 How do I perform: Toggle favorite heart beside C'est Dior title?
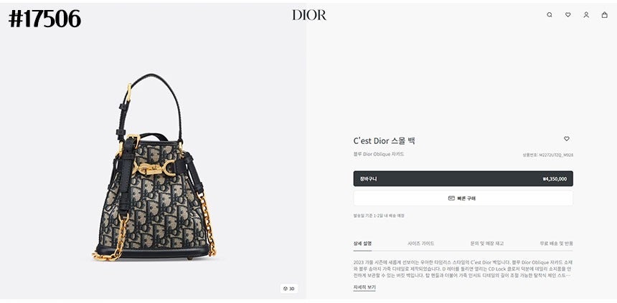tap(567, 139)
